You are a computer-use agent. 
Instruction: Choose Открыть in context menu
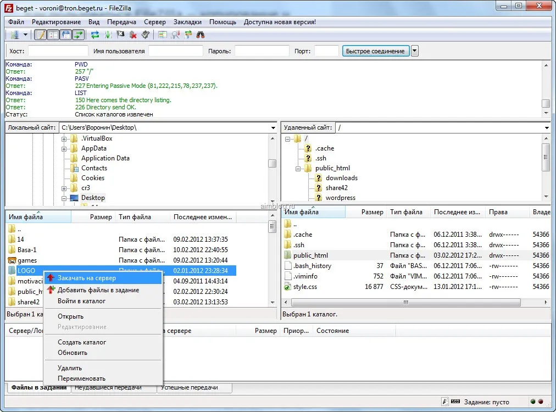pyautogui.click(x=103, y=316)
